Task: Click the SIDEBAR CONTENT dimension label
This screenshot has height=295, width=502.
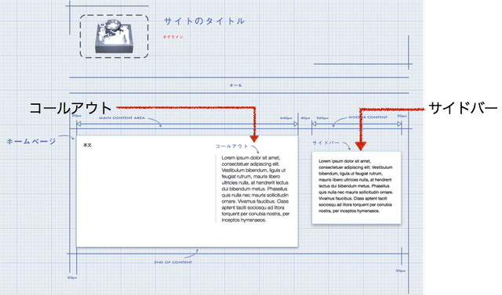Action: [368, 117]
